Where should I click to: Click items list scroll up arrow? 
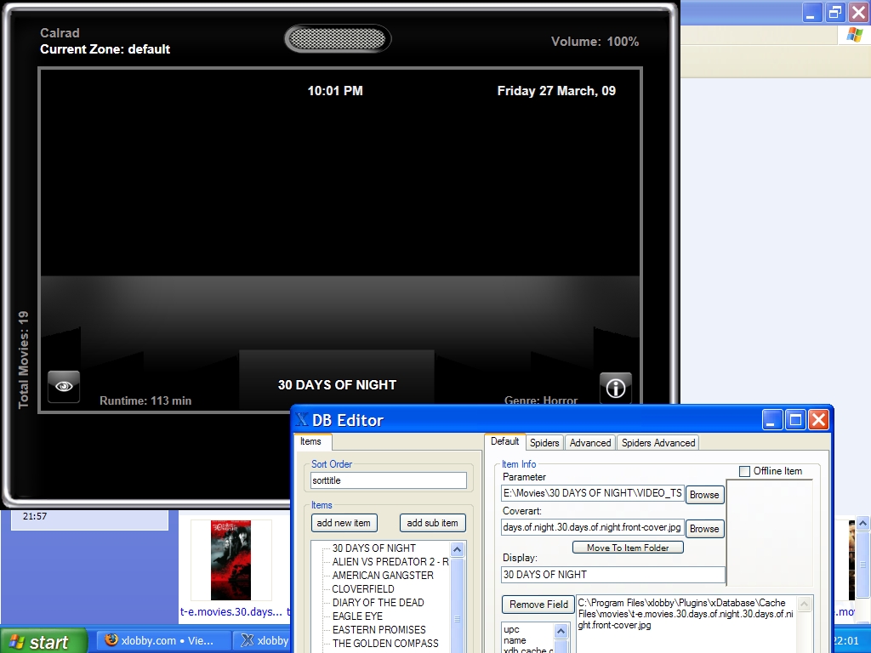tap(457, 550)
